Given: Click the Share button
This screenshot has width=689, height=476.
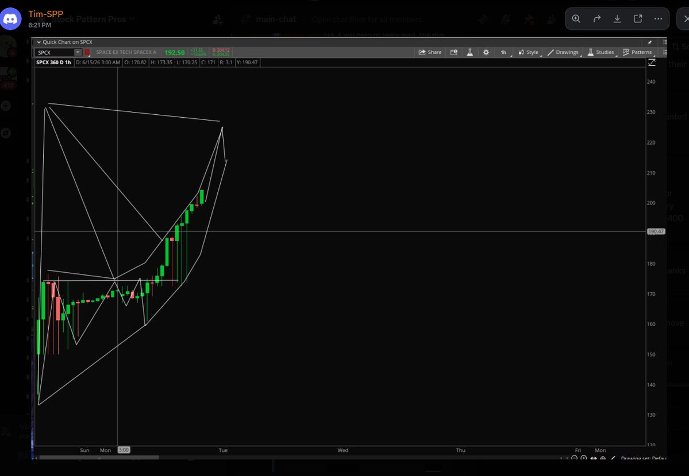Looking at the screenshot, I should (430, 52).
